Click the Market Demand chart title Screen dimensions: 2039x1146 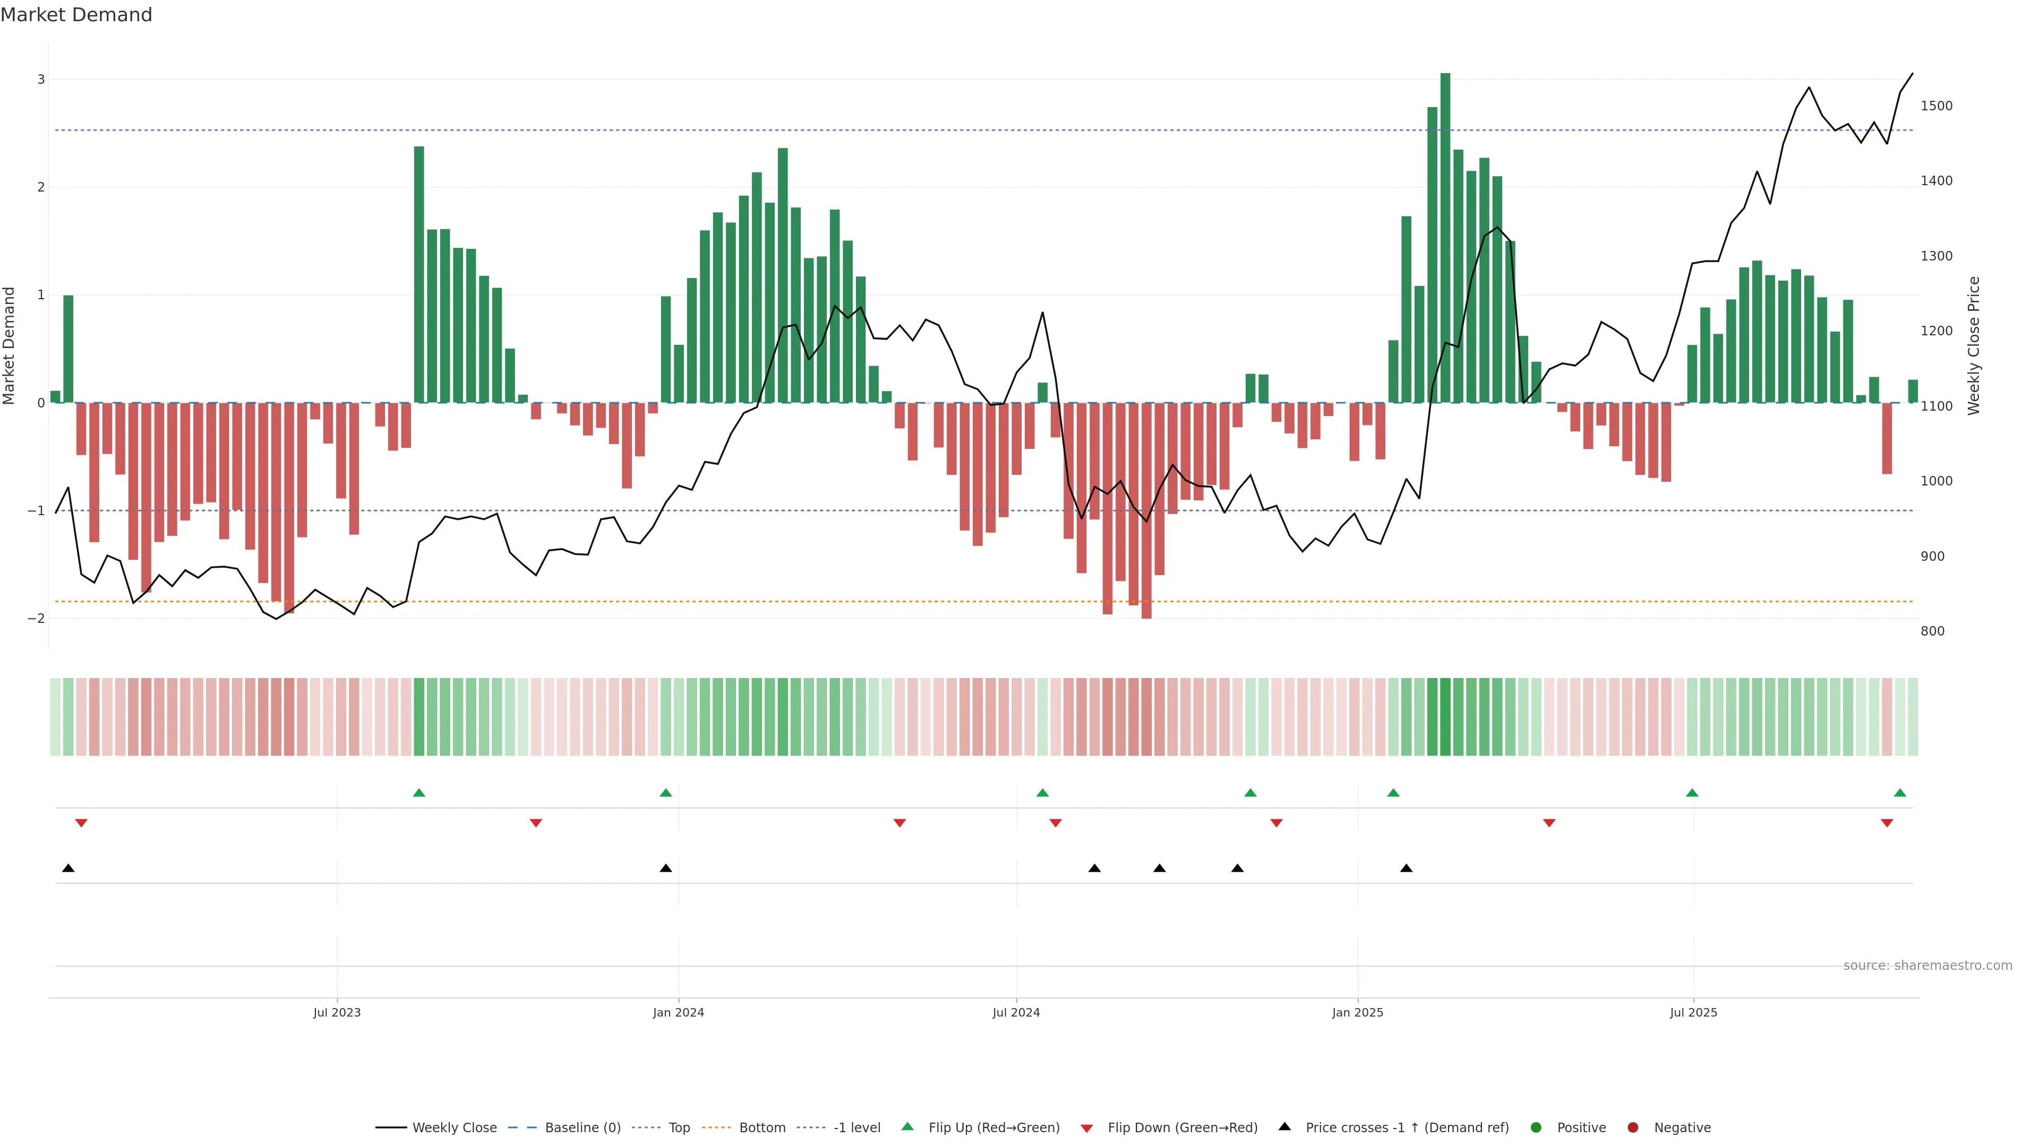[76, 15]
